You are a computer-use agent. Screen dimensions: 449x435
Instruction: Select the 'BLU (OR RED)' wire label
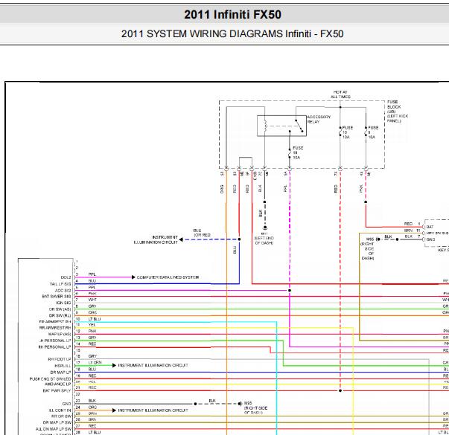tap(202, 233)
